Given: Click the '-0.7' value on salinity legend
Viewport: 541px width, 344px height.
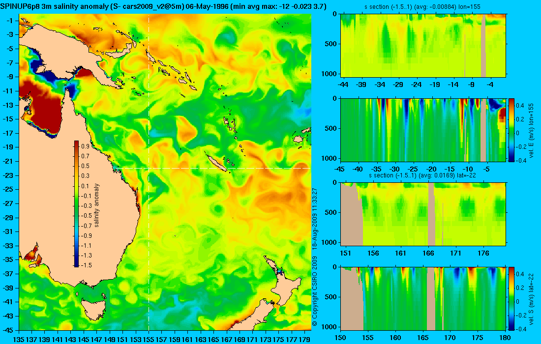Looking at the screenshot, I should click(x=85, y=226).
